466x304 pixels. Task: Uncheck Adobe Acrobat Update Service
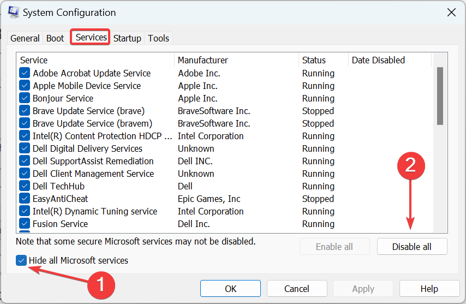[25, 73]
